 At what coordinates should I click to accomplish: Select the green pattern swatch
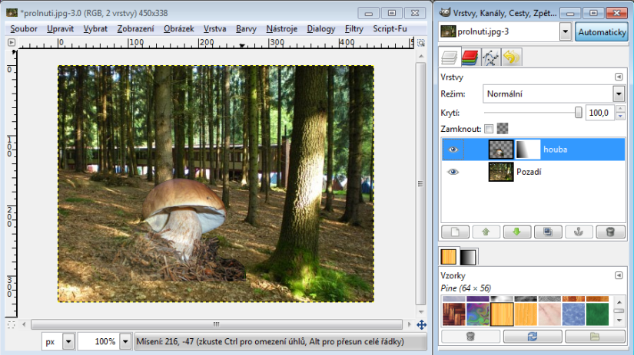point(597,314)
